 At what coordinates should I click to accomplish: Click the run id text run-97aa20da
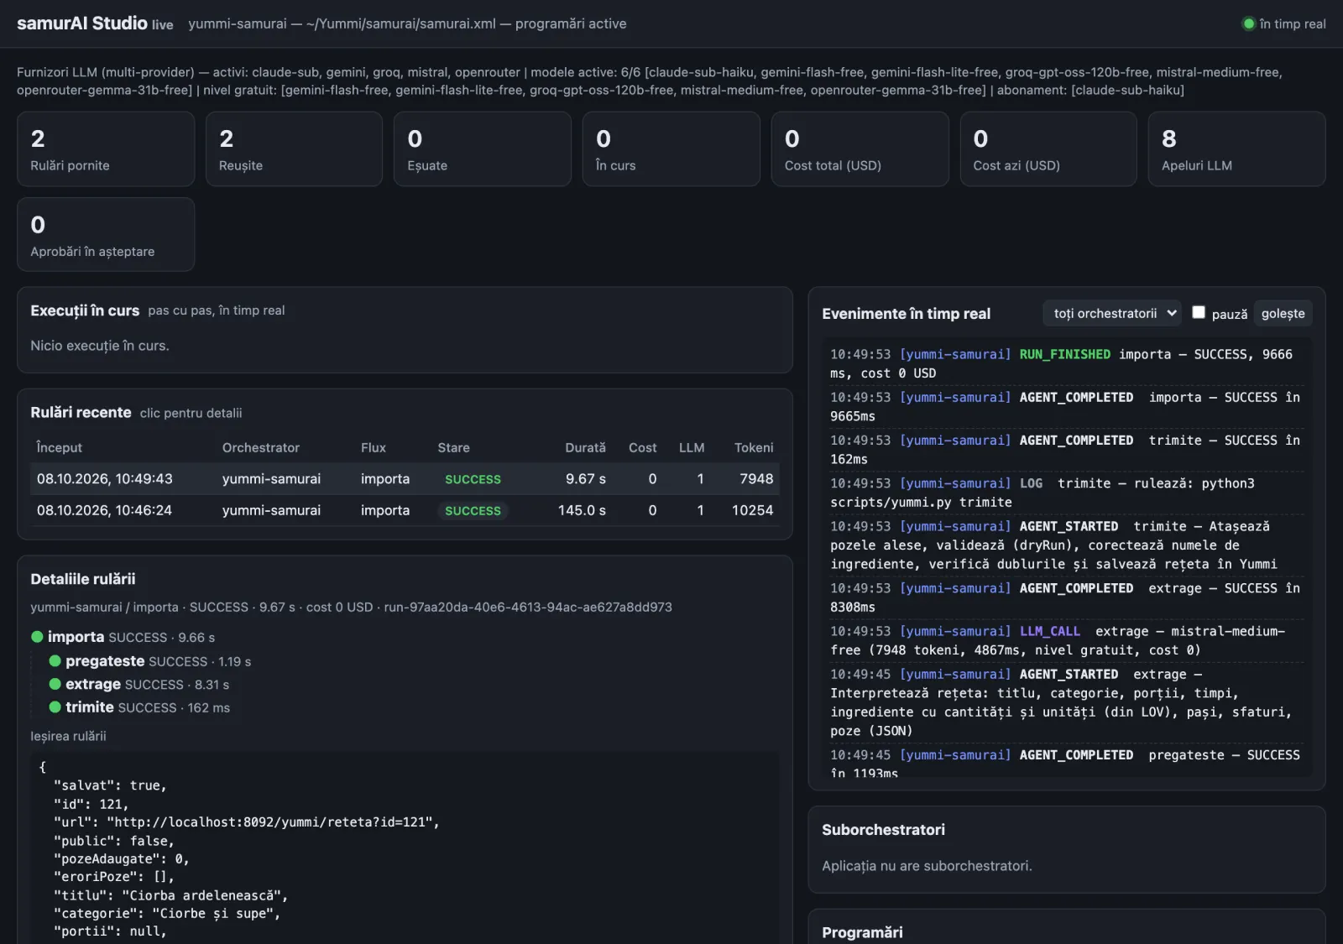(528, 607)
